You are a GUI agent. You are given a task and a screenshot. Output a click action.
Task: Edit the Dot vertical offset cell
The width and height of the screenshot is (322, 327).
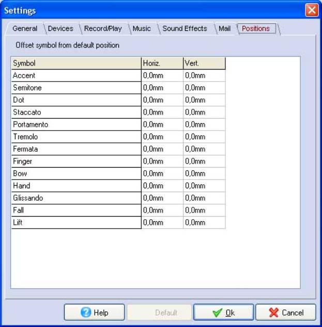[204, 100]
